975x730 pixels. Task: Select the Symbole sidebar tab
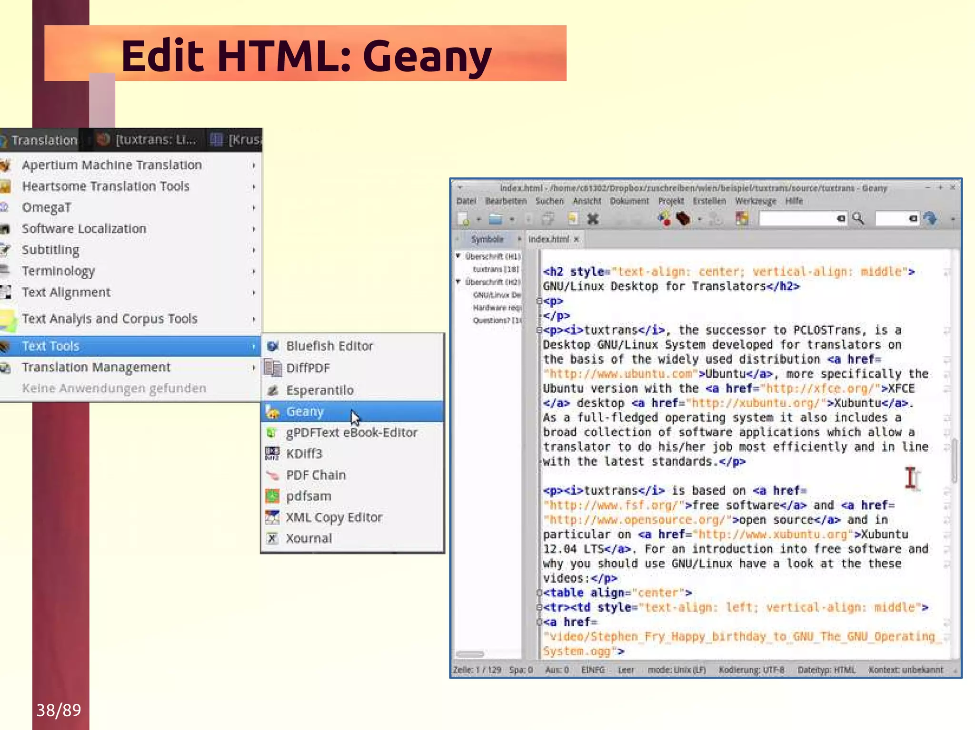[487, 239]
